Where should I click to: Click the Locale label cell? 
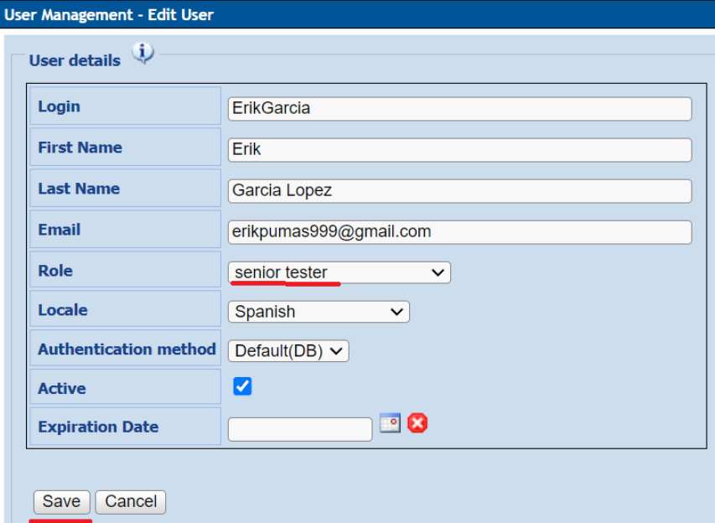[x=63, y=310]
